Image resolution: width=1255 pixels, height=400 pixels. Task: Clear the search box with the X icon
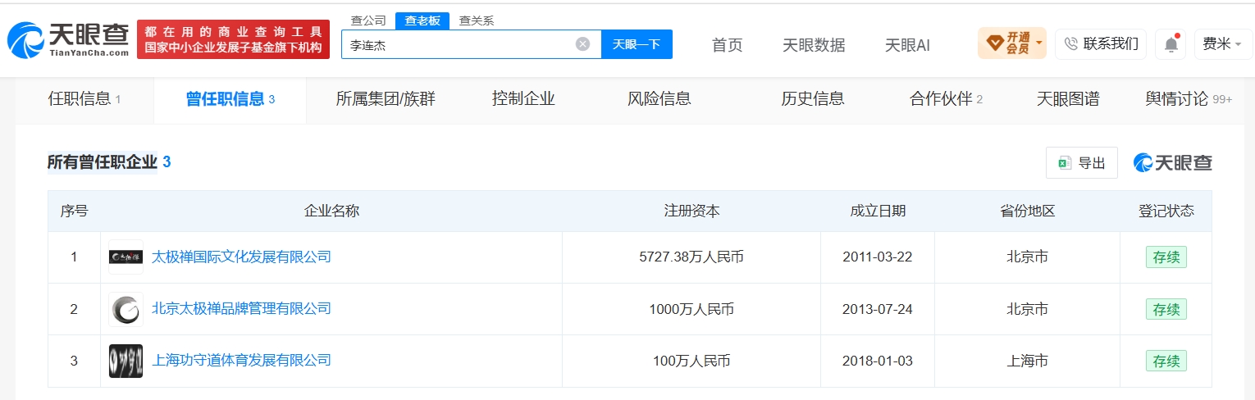point(582,44)
